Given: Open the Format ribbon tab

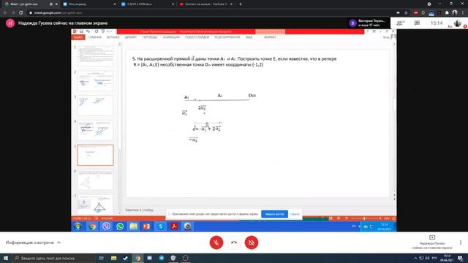Looking at the screenshot, I should click(270, 37).
